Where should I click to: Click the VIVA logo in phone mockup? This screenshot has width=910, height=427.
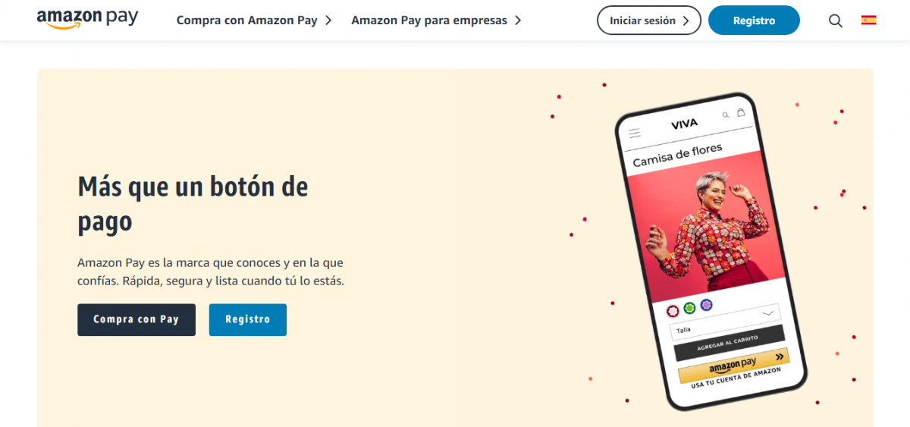coord(684,124)
